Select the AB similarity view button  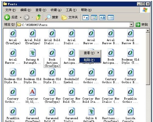[x=102, y=17]
